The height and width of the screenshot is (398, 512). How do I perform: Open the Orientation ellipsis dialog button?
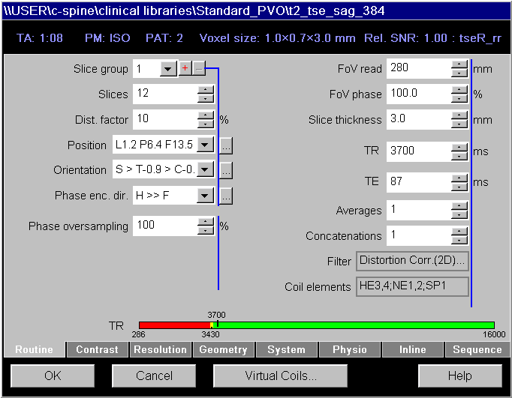click(x=226, y=170)
